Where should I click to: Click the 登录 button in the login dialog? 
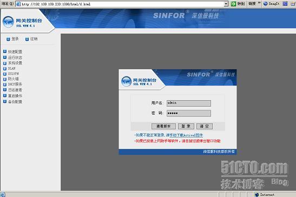186,126
